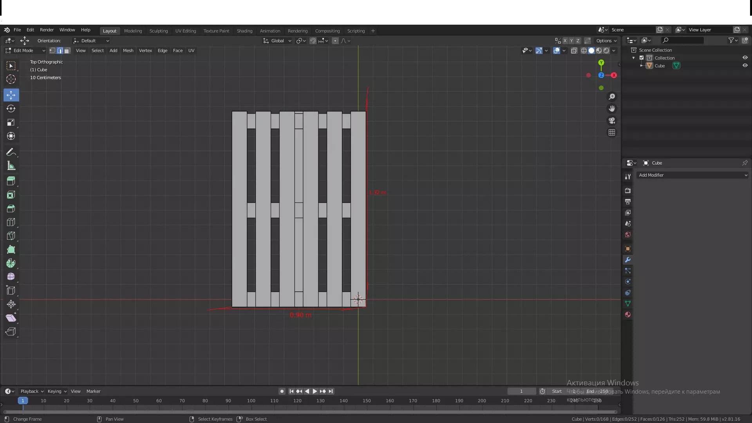The image size is (752, 423).
Task: Open the Options dropdown
Action: point(606,41)
